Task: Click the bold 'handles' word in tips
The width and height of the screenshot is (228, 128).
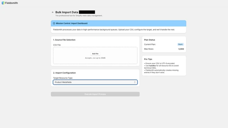Action: [152, 66]
